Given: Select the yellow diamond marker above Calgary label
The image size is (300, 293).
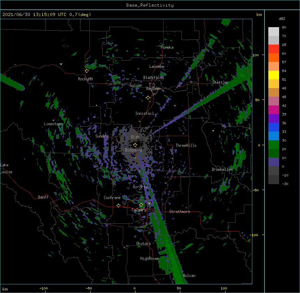Looking at the screenshot, I should 141,205.
